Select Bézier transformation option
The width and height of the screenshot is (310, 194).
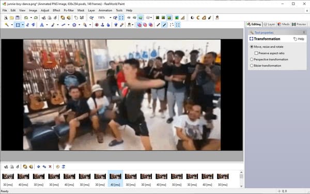pyautogui.click(x=266, y=66)
